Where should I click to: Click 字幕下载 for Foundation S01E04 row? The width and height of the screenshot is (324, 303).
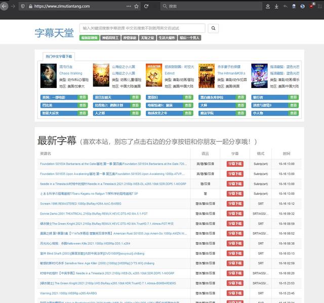[x=235, y=164]
